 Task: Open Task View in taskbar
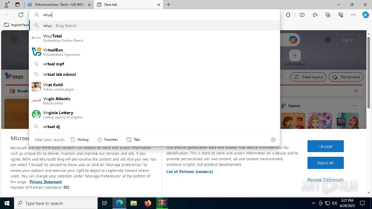[x=105, y=203]
